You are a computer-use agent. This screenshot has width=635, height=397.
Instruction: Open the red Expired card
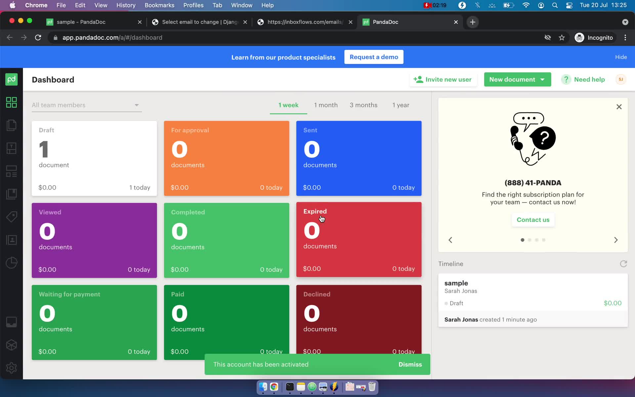point(359,240)
